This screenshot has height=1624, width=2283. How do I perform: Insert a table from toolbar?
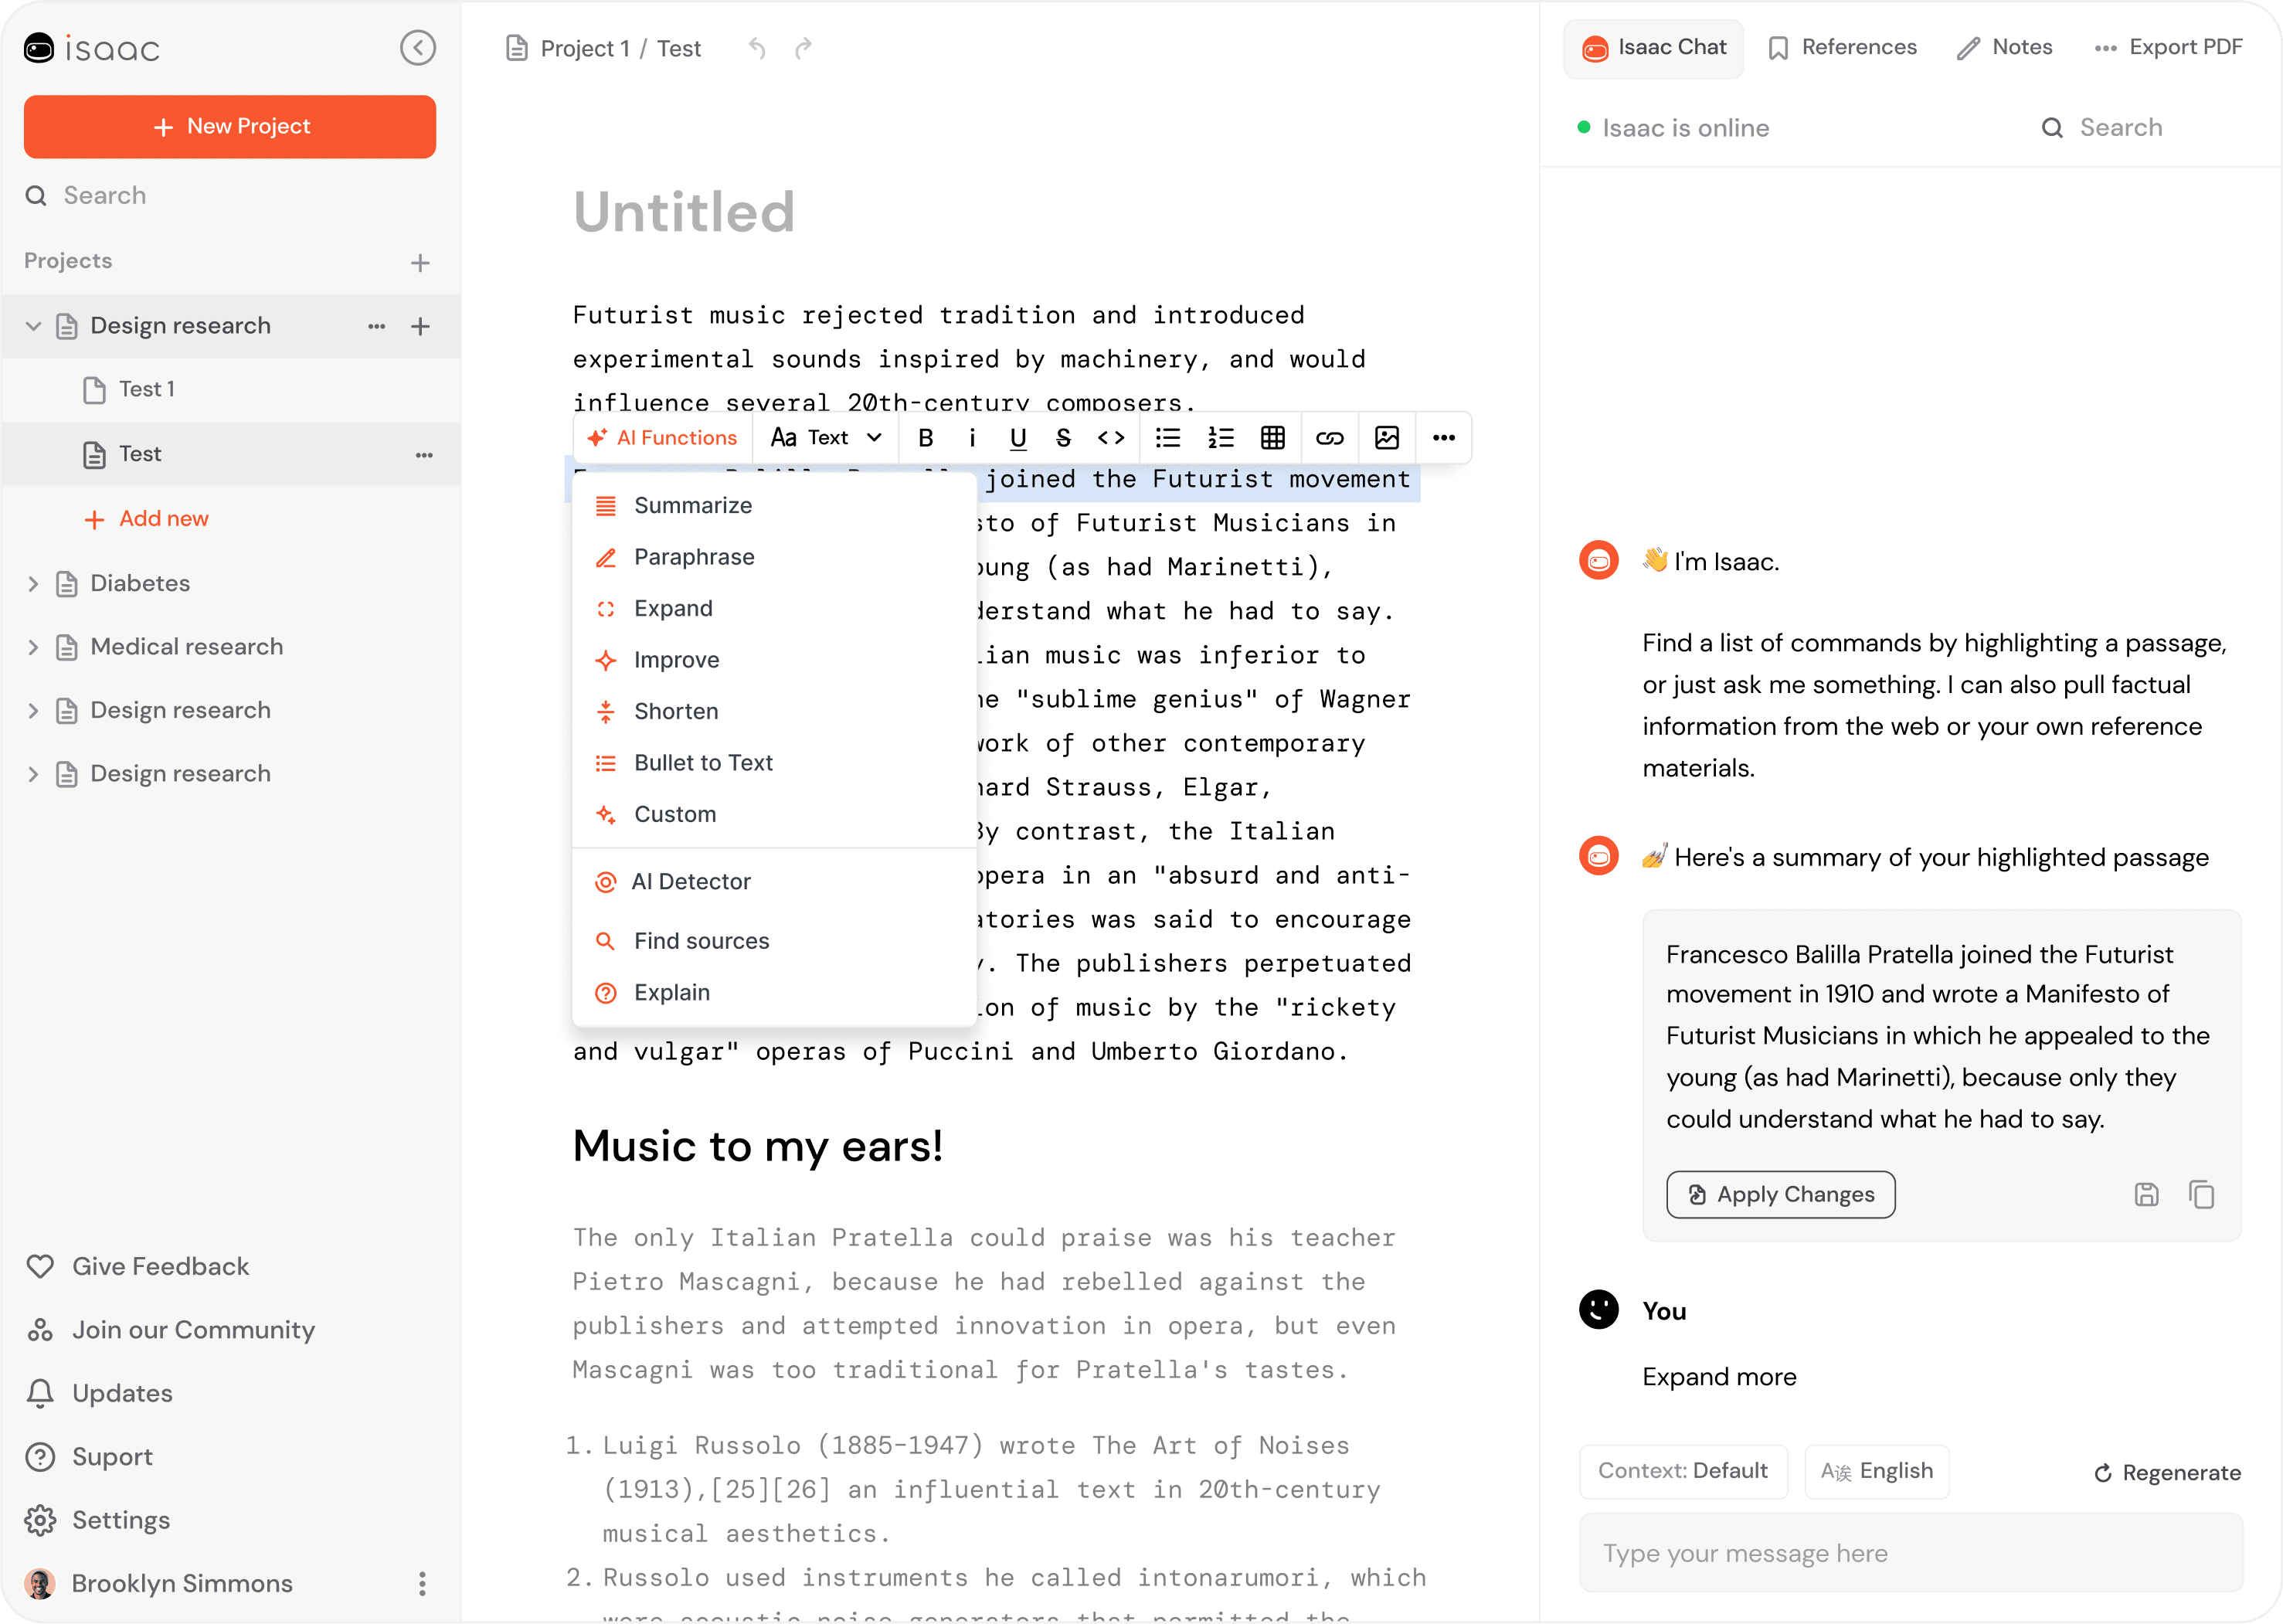pyautogui.click(x=1272, y=438)
